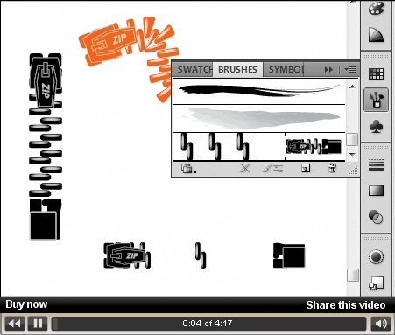Delete the selected brush with trash icon
Image resolution: width=395 pixels, height=335 pixels.
point(332,168)
